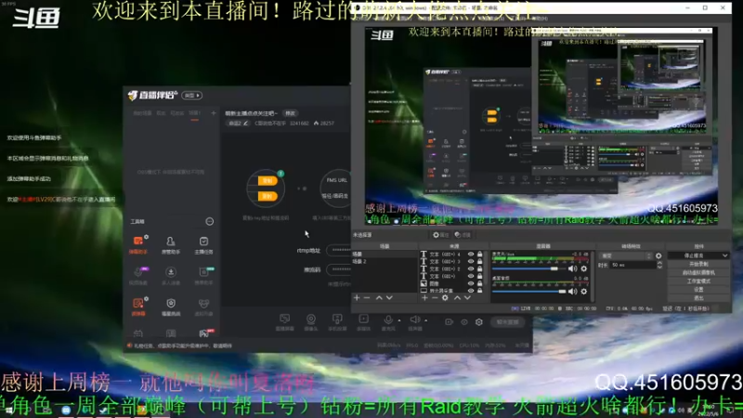Hide the text (GDI+) 4 source
The width and height of the screenshot is (743, 418).
click(471, 254)
